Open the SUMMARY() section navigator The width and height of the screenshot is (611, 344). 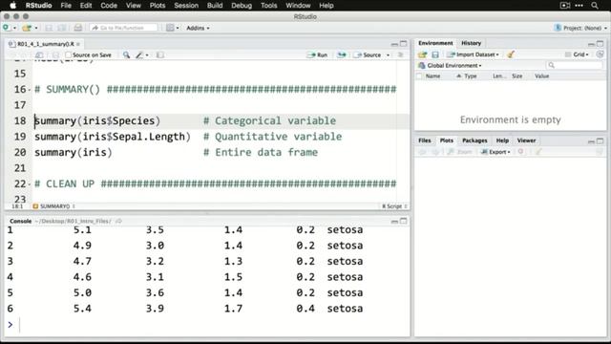(53, 206)
